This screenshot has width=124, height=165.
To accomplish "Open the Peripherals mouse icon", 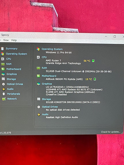I will (x=4, y=94).
